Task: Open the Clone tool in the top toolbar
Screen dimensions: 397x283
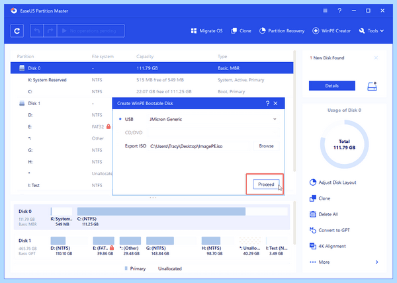Action: 241,31
